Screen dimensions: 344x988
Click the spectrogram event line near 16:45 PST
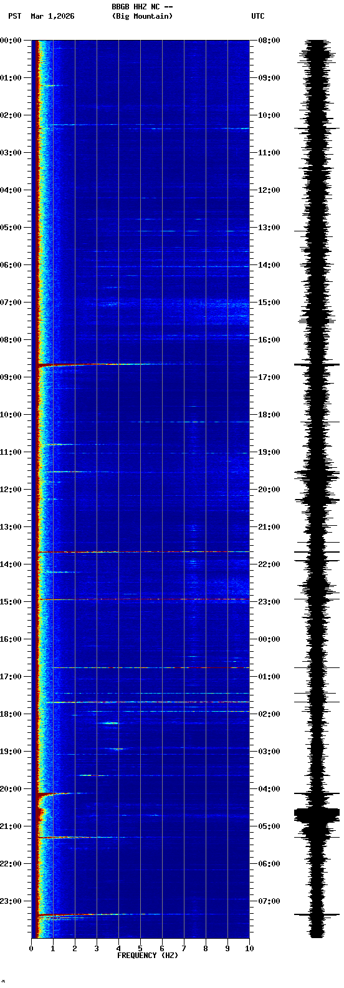(151, 668)
